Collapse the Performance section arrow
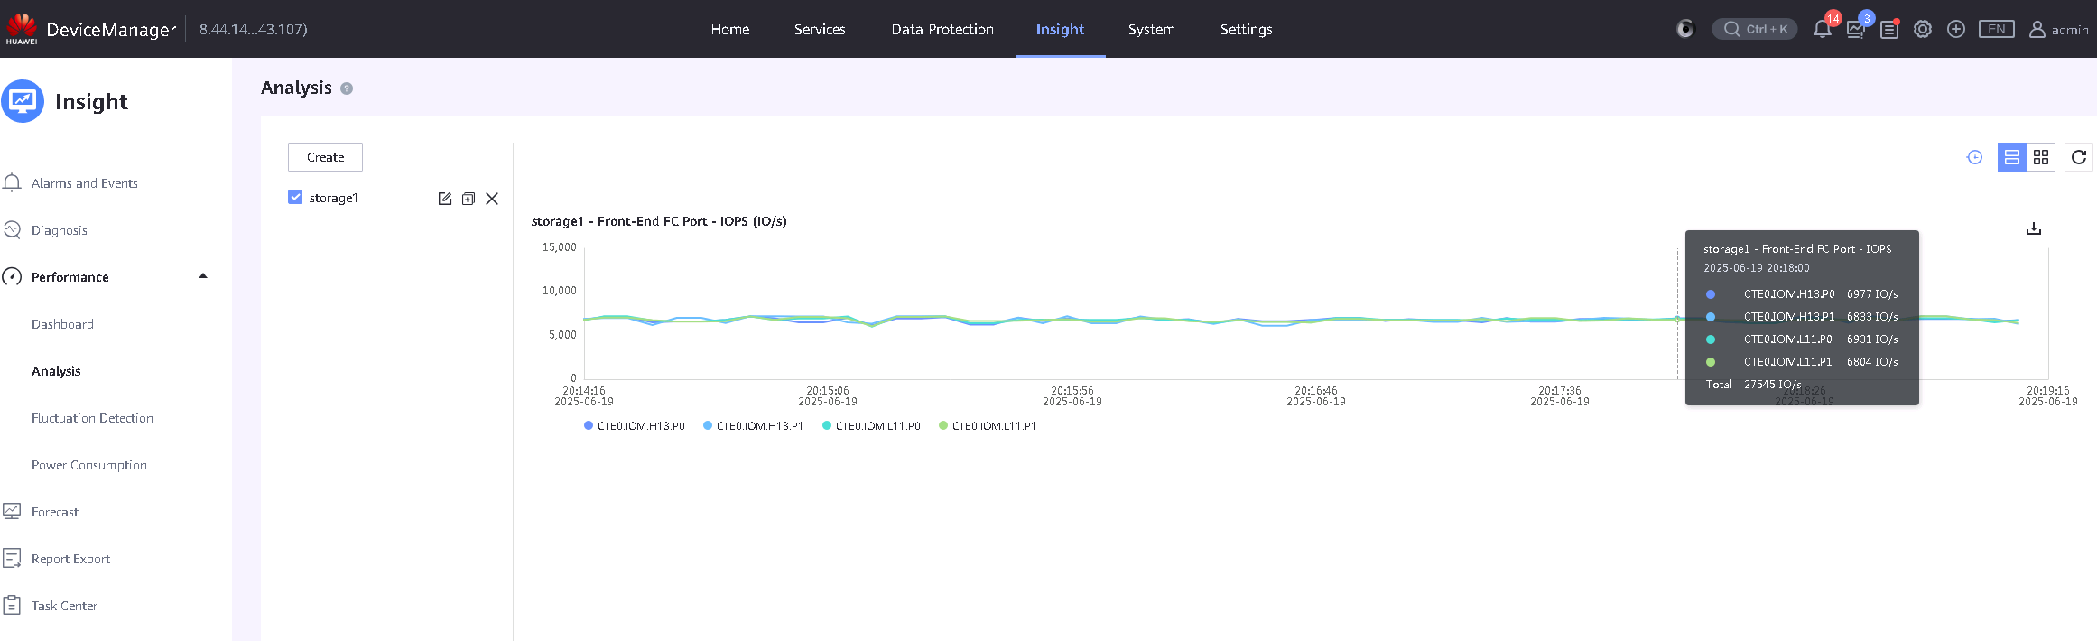 pyautogui.click(x=203, y=276)
